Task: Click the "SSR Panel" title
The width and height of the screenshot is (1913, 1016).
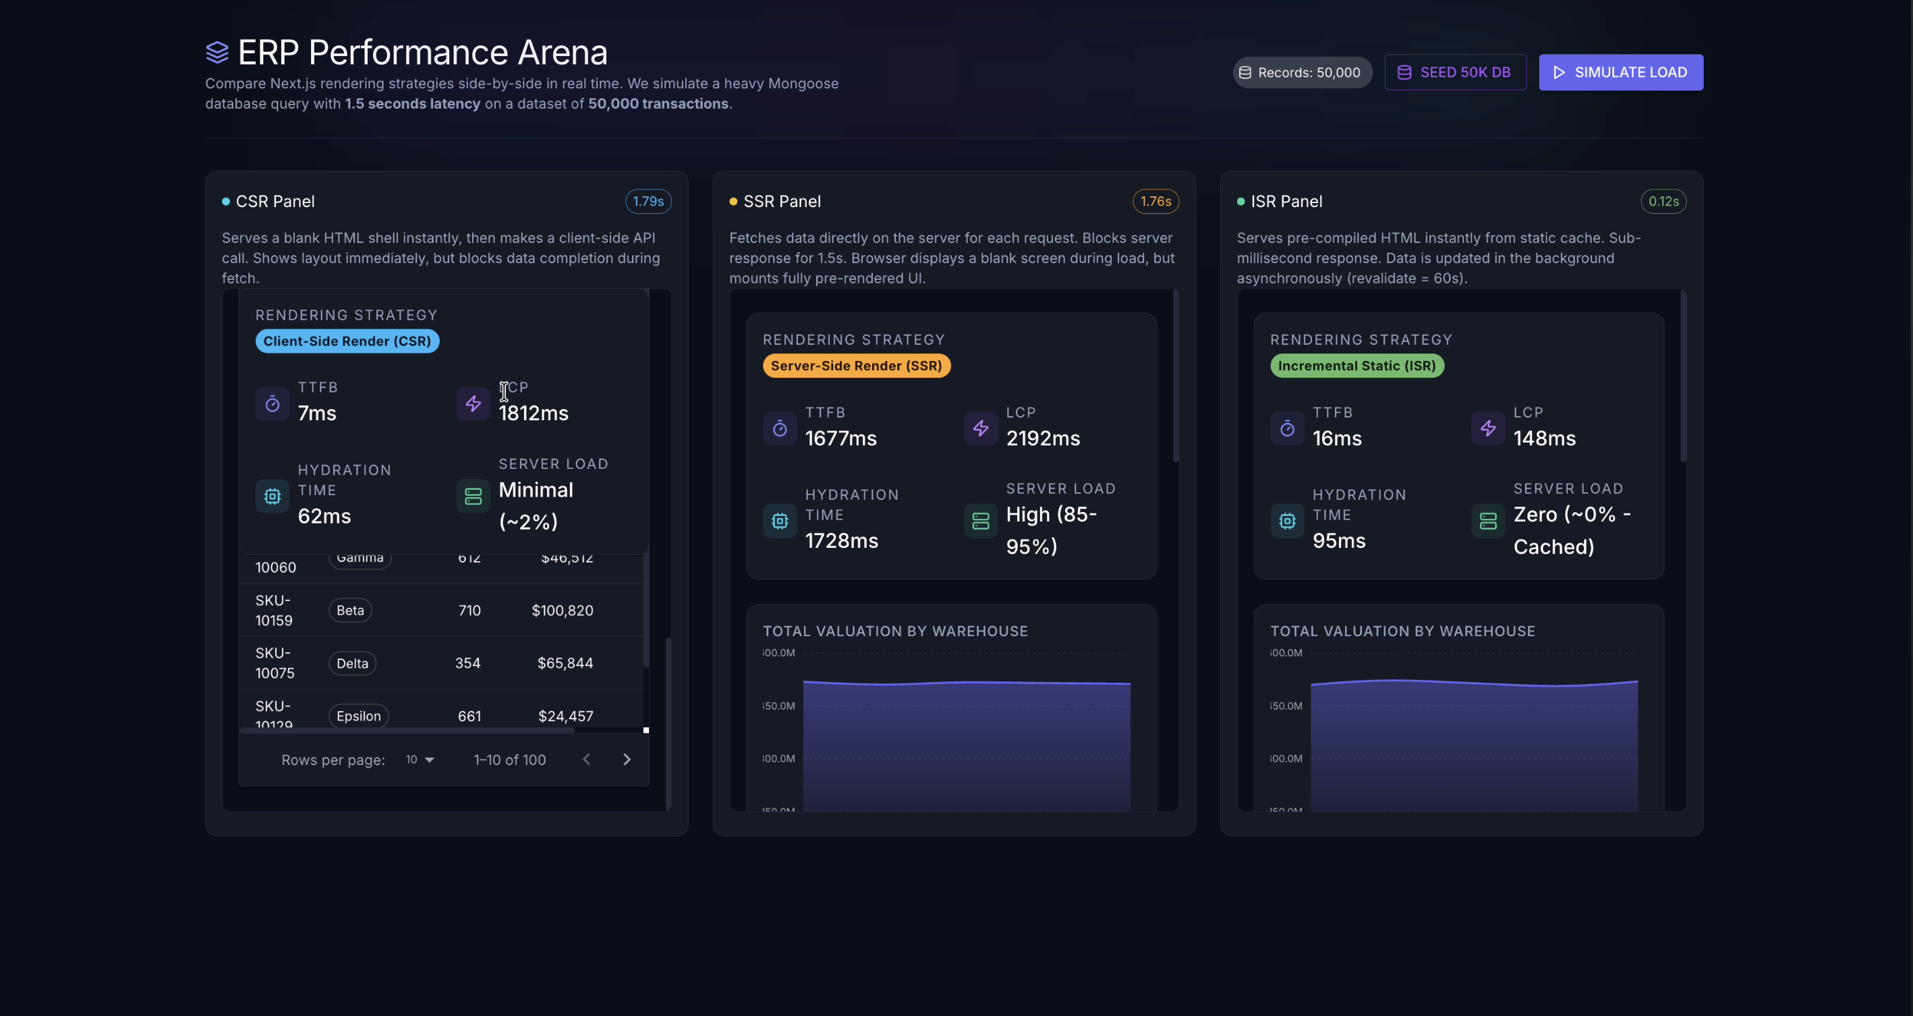Action: coord(782,201)
